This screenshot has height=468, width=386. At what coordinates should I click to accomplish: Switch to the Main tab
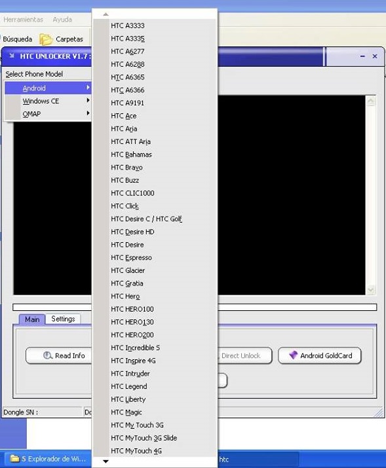pos(32,319)
